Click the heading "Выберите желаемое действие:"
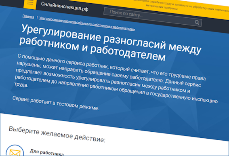The height and width of the screenshot is (156, 229). pyautogui.click(x=57, y=134)
